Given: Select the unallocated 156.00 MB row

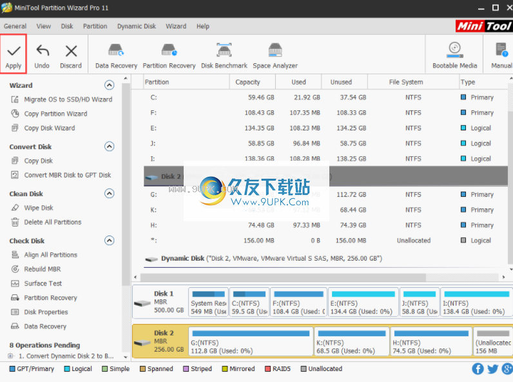Looking at the screenshot, I should click(326, 241).
